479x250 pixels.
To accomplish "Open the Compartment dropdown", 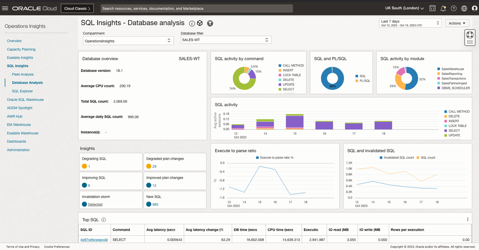I will 128,41.
